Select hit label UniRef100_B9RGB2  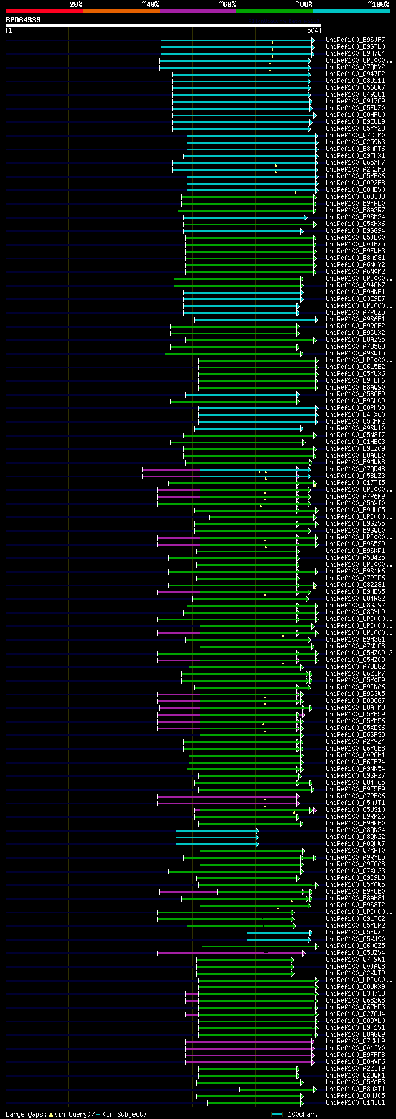[x=355, y=326]
